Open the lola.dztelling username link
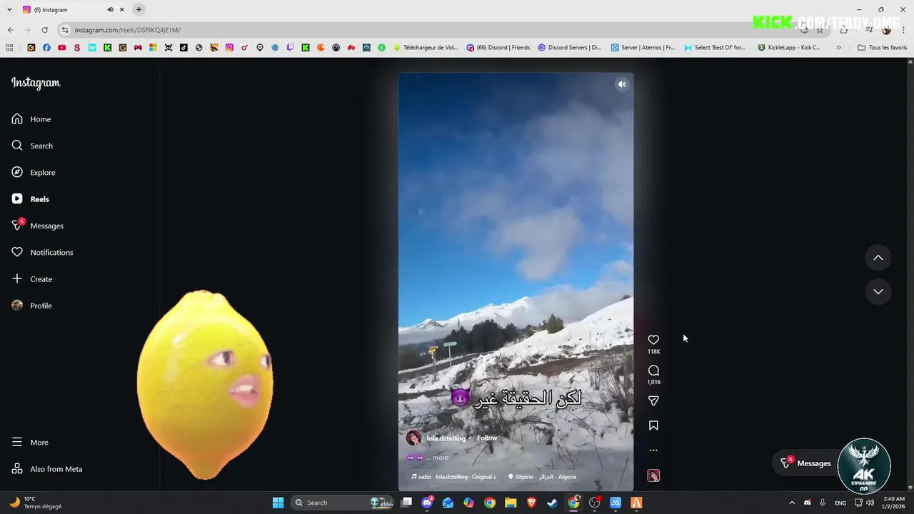The height and width of the screenshot is (514, 914). [446, 438]
